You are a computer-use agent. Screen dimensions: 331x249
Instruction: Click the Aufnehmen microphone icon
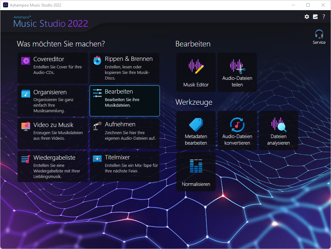point(97,126)
